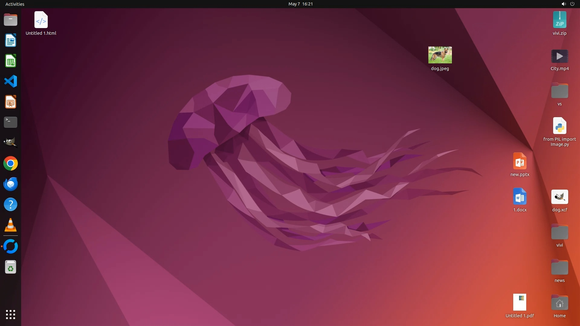The width and height of the screenshot is (580, 326).
Task: Launch LibreOffice Writer from the dock
Action: (11, 40)
